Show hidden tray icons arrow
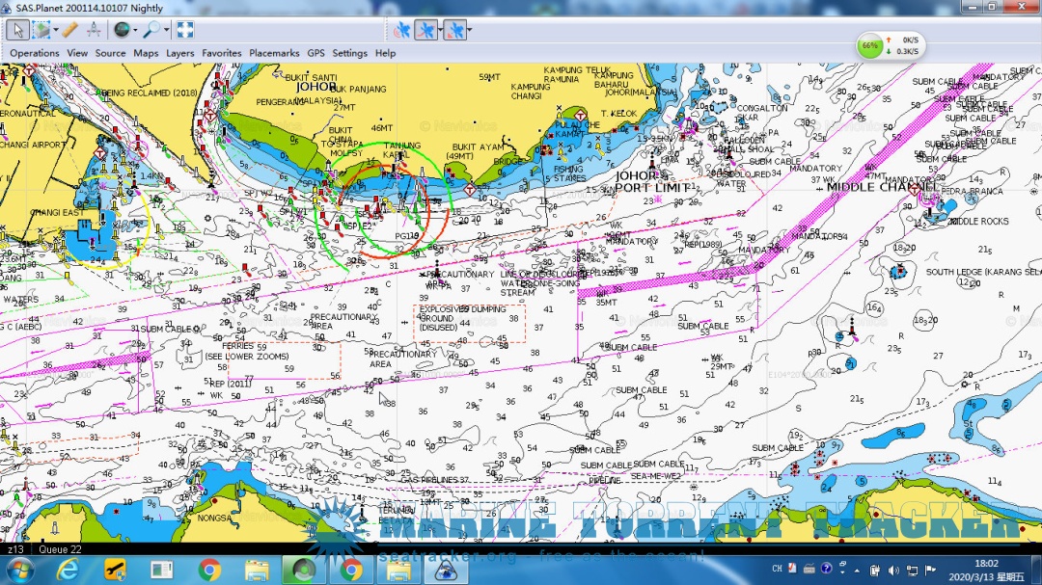Image resolution: width=1042 pixels, height=585 pixels. (x=858, y=571)
